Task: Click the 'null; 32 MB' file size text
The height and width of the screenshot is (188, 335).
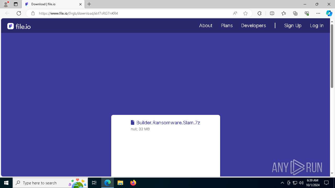Action: click(140, 129)
